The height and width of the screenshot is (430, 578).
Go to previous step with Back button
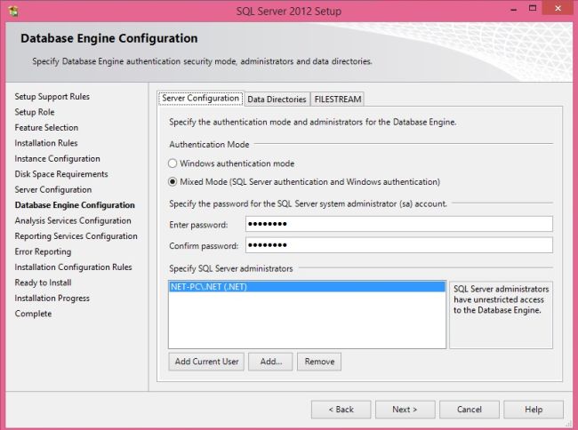(x=341, y=410)
